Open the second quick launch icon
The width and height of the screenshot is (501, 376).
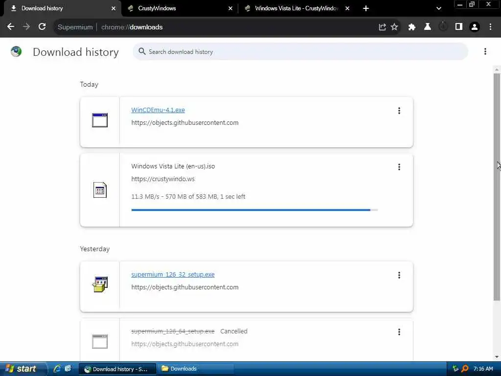(x=68, y=369)
